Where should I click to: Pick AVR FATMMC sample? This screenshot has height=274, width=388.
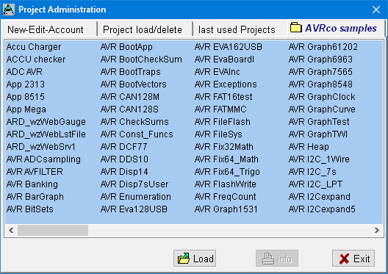(220, 109)
